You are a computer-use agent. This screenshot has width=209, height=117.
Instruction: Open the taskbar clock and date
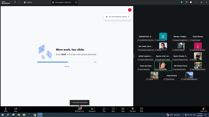tap(200, 115)
